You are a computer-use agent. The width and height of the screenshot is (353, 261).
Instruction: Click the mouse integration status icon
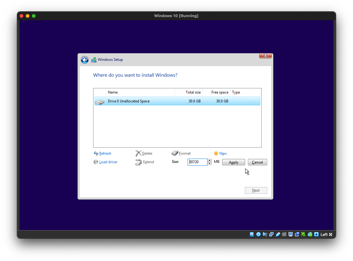(x=310, y=234)
